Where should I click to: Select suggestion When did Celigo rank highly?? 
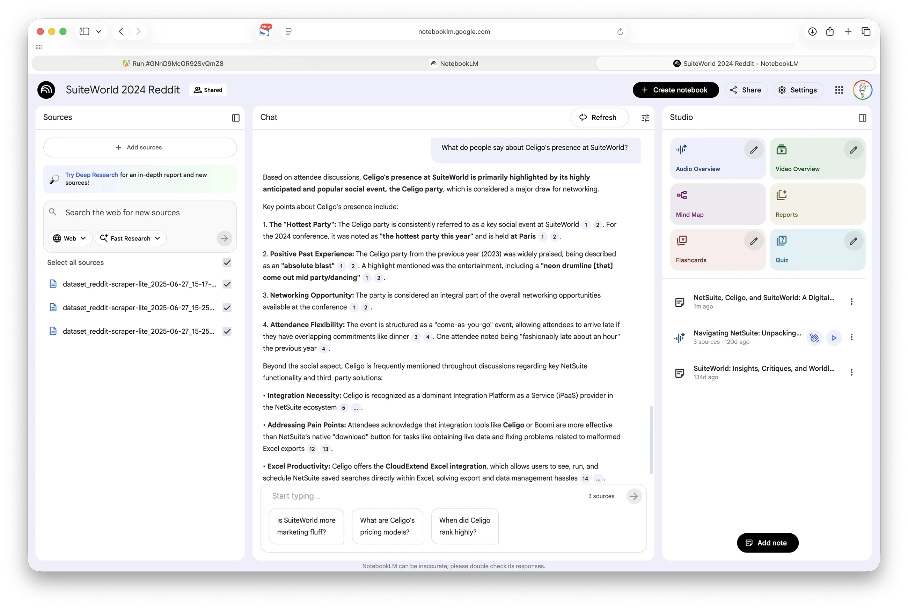(x=465, y=526)
